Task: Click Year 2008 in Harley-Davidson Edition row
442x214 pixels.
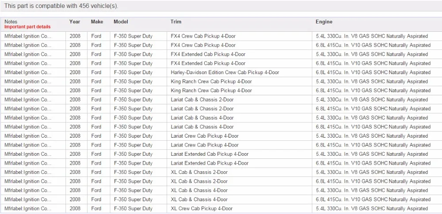Action: tap(76, 72)
